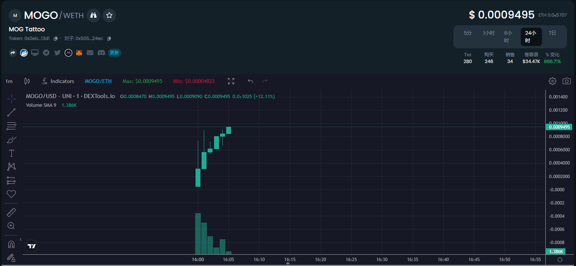The image size is (576, 266).
Task: Switch chart pair with MOGO/ETH
Action: pos(98,81)
